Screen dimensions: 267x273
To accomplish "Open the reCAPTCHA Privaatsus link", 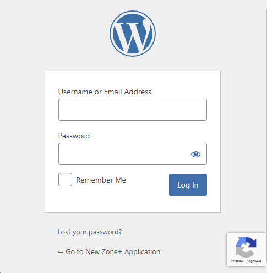I will 237,261.
